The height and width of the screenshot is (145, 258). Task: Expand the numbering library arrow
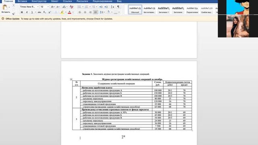tap(90, 7)
